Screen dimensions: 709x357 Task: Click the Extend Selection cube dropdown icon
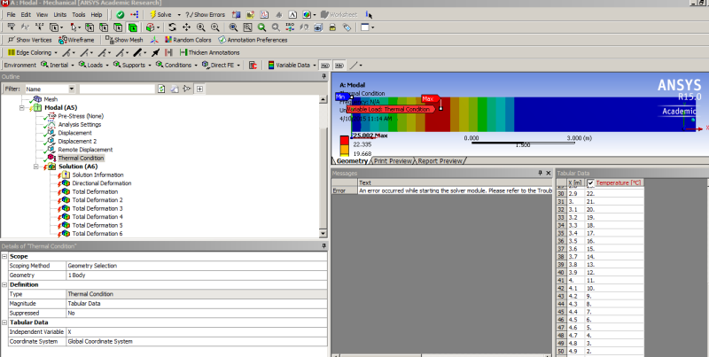[x=152, y=27]
